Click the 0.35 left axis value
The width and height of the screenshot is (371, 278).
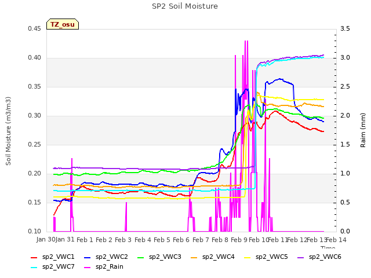click(x=35, y=87)
